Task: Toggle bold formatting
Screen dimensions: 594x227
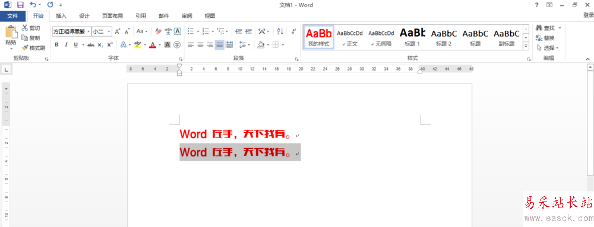Action: tap(57, 45)
